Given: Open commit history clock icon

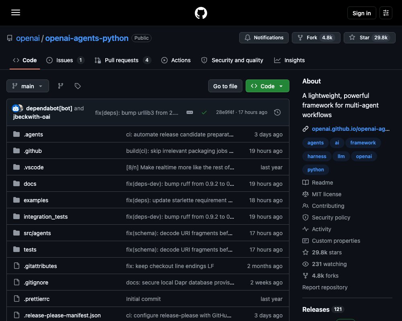Looking at the screenshot, I should pyautogui.click(x=277, y=112).
